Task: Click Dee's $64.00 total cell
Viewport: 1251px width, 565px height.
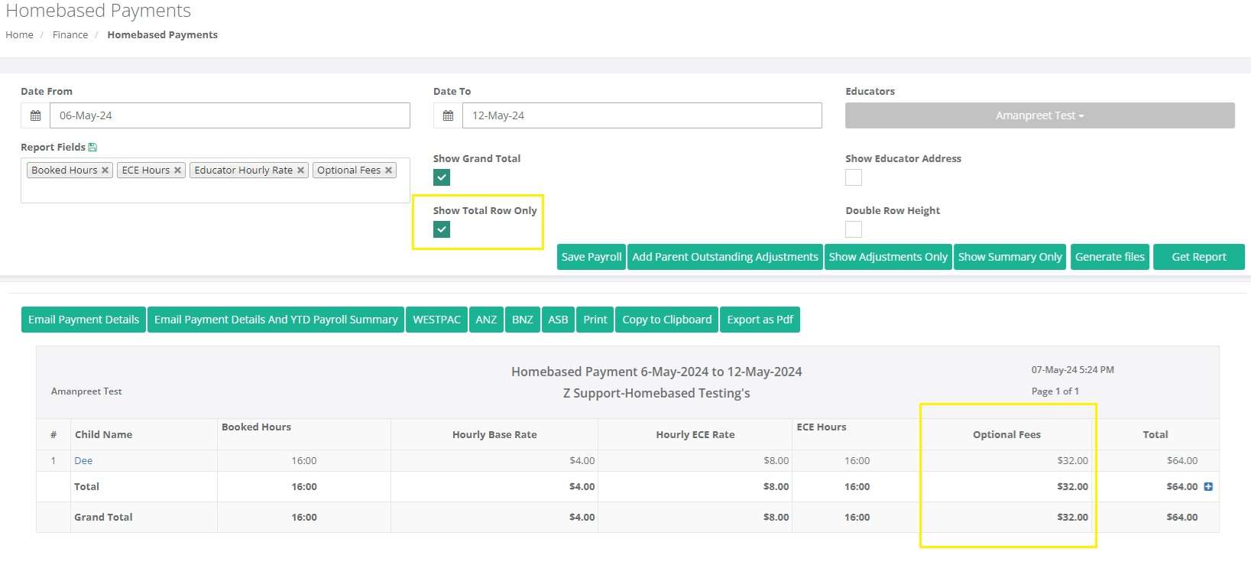Action: click(x=1182, y=461)
